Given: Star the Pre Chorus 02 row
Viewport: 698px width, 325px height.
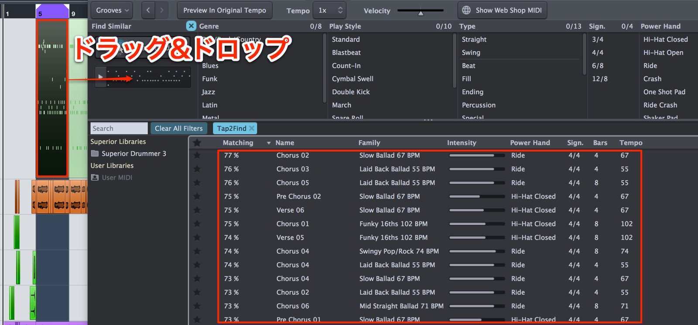Looking at the screenshot, I should click(x=197, y=196).
